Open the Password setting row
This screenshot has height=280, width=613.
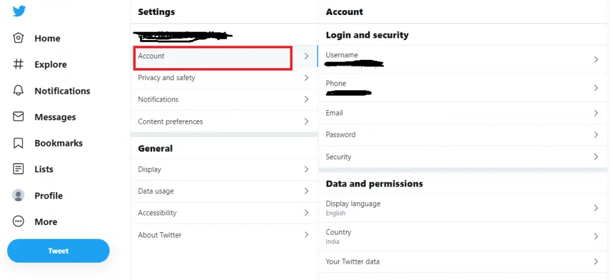point(463,135)
